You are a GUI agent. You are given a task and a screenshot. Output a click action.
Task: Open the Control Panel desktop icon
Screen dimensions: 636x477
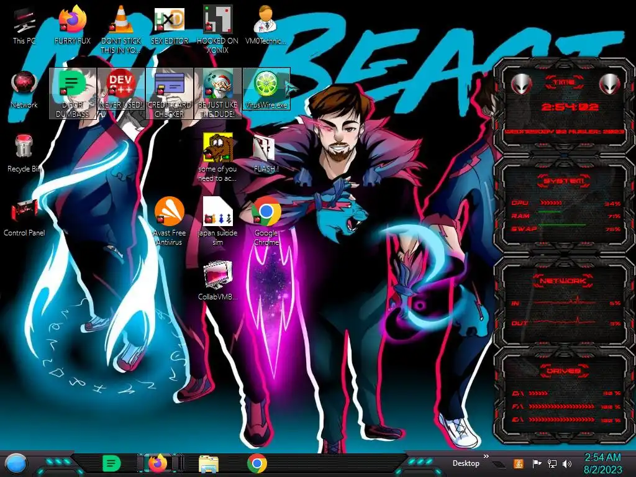pos(24,218)
